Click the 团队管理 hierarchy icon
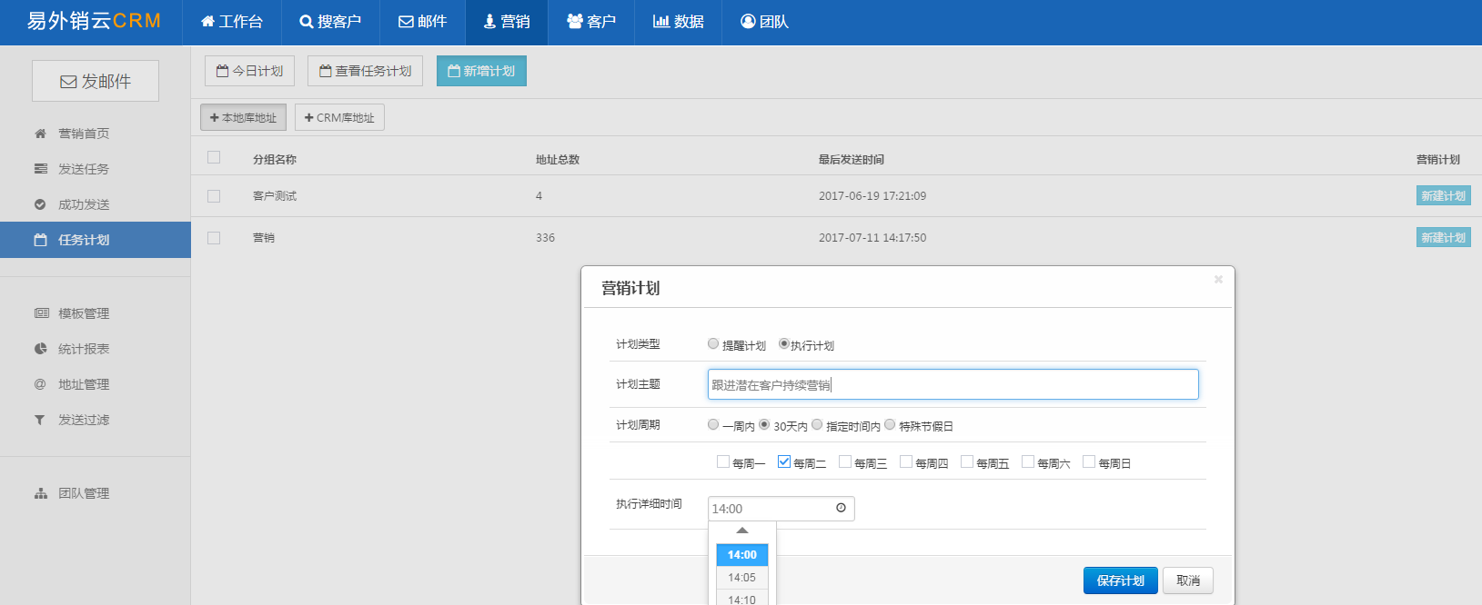 click(x=40, y=493)
